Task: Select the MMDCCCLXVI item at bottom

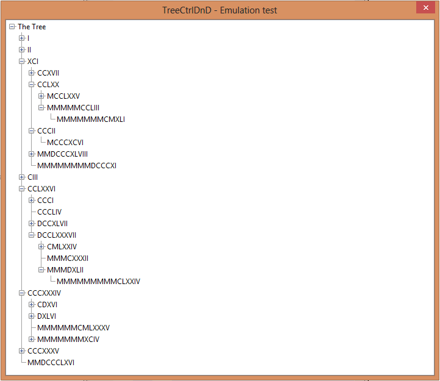Action: click(51, 362)
